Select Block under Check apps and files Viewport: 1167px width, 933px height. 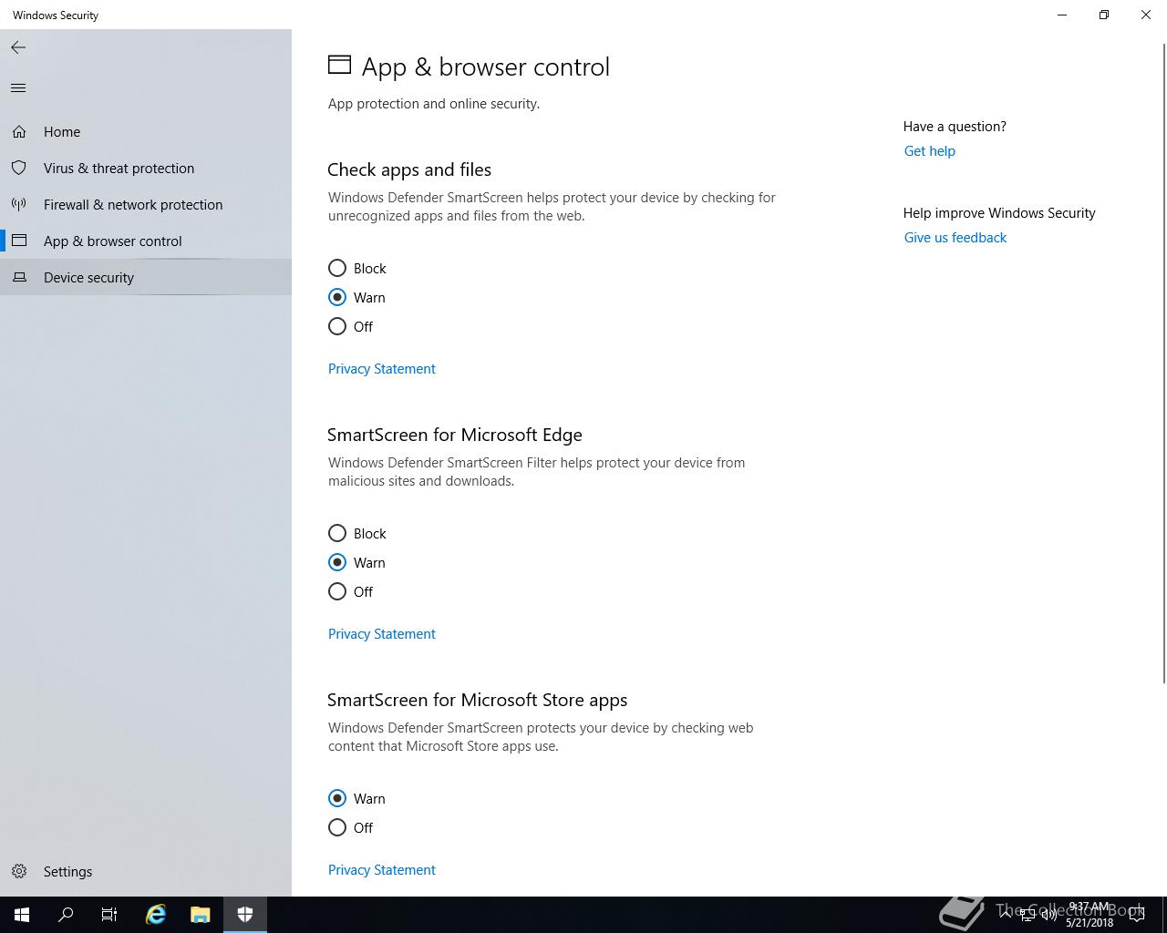tap(357, 268)
